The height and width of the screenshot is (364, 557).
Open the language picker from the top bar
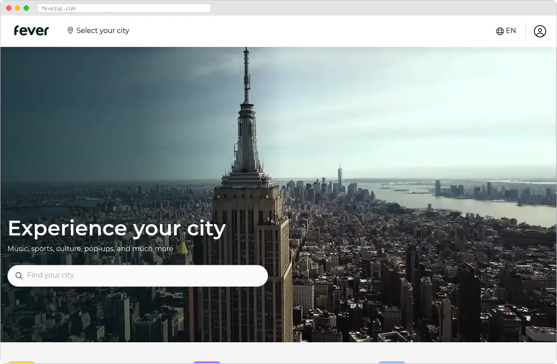point(506,31)
